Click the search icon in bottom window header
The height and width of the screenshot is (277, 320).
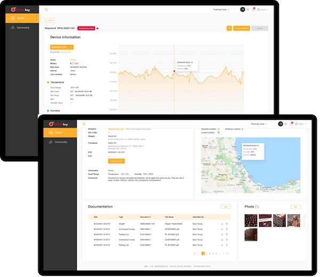[x=84, y=124]
